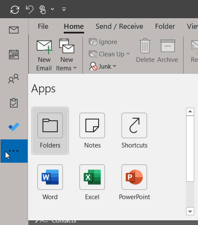
Task: Launch PowerPoint from Apps flyout
Action: [x=134, y=182]
